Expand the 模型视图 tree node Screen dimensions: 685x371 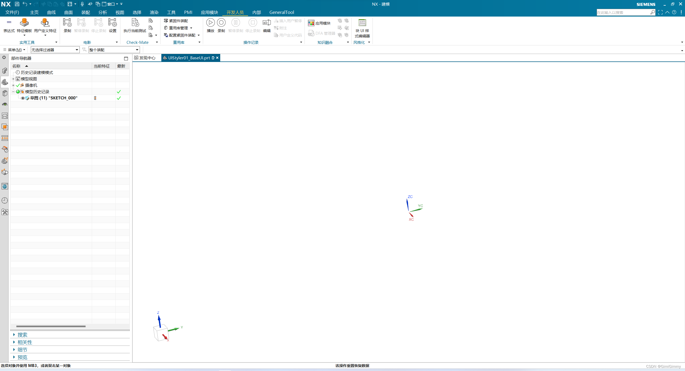[x=13, y=79]
